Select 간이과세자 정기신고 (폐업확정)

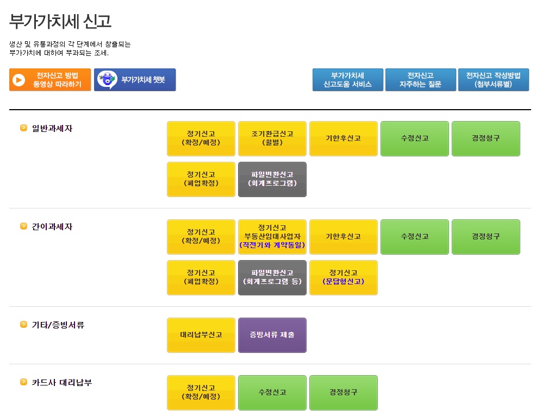coord(201,277)
